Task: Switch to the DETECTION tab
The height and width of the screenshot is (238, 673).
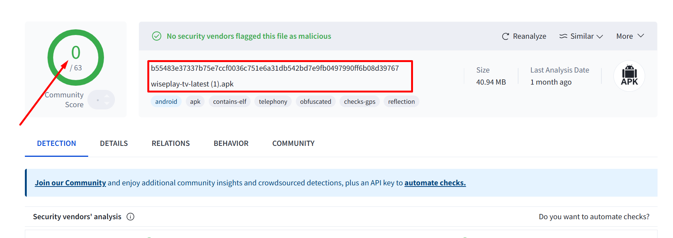Action: pos(57,143)
